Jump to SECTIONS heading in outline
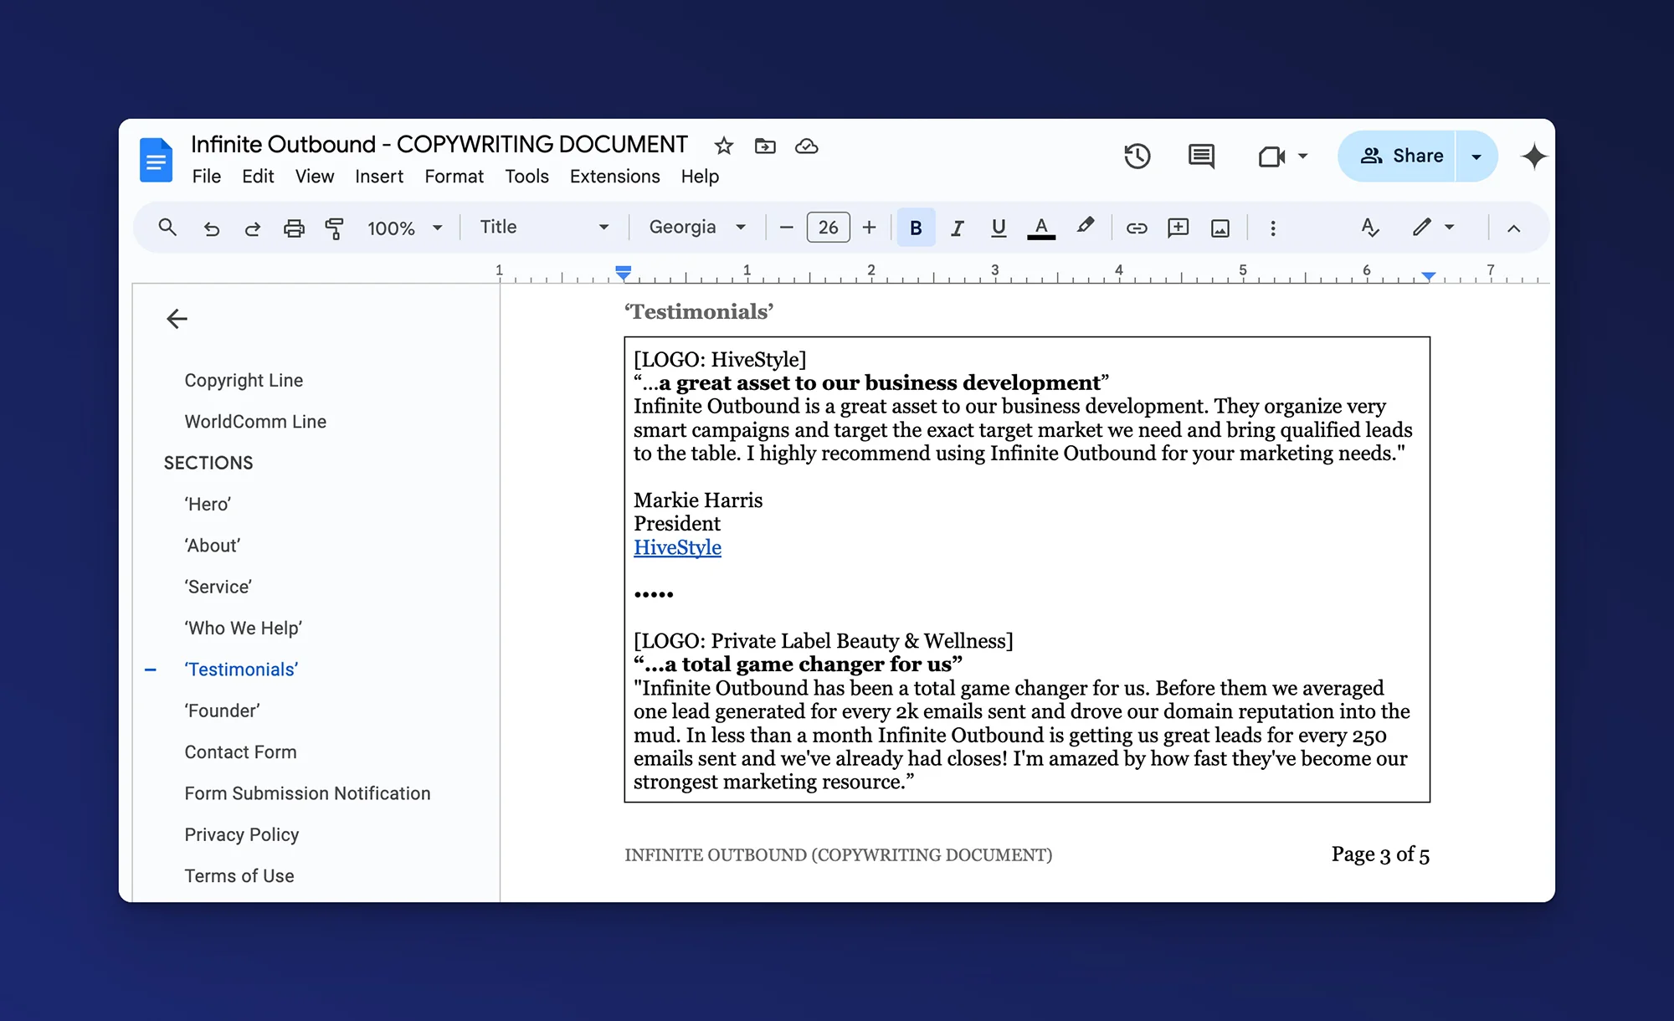Screen dimensions: 1674x1021 tap(208, 463)
